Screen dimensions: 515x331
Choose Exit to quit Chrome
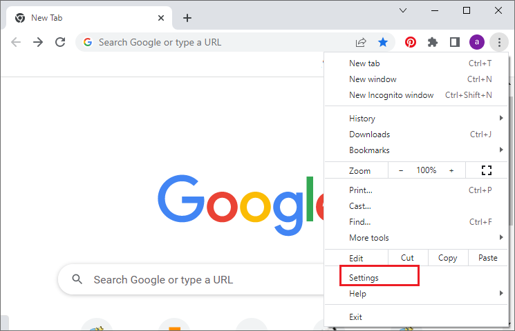(x=416, y=317)
